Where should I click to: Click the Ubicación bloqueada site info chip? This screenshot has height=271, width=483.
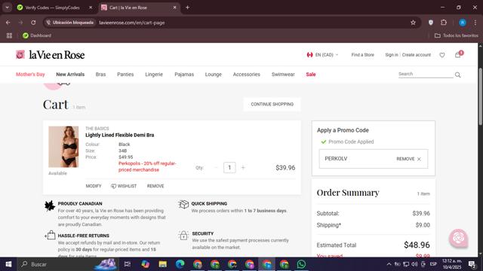pos(70,23)
